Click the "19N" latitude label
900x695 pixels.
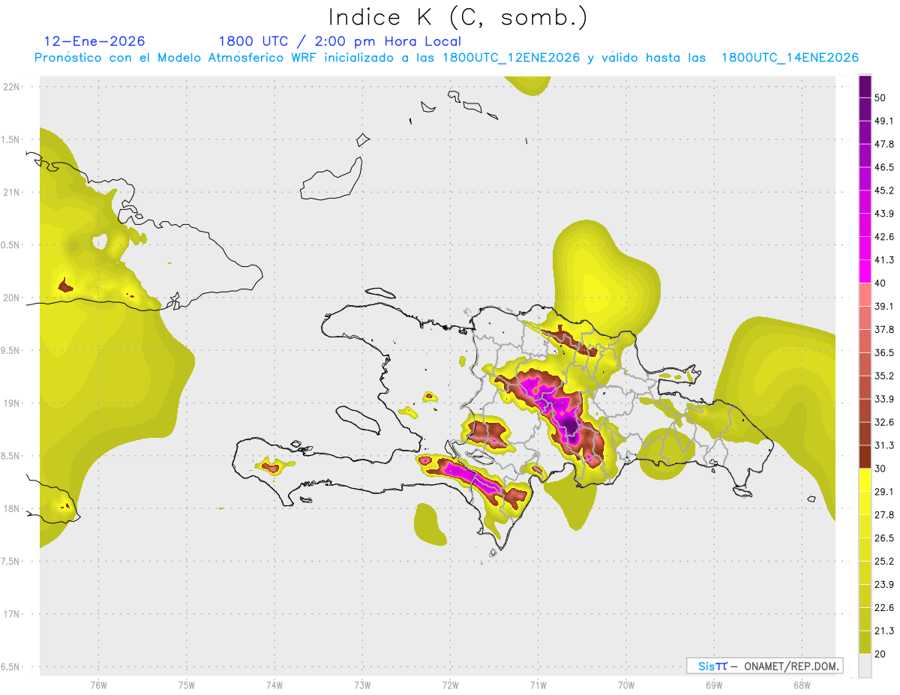(11, 403)
